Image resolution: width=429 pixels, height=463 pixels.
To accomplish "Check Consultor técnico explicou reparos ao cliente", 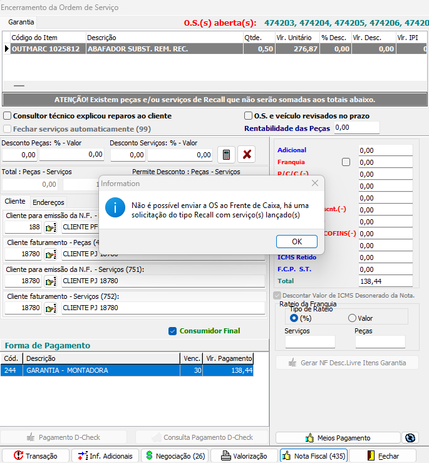I will coord(7,116).
